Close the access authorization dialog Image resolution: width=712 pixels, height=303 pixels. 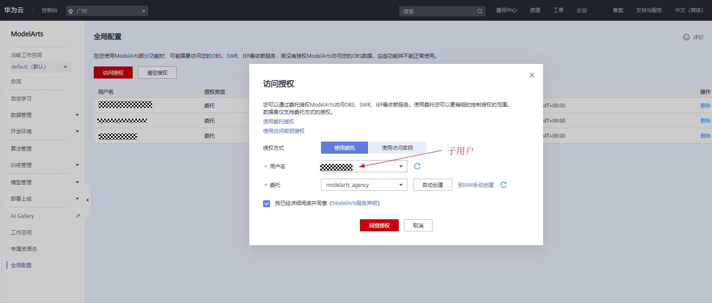tap(532, 75)
